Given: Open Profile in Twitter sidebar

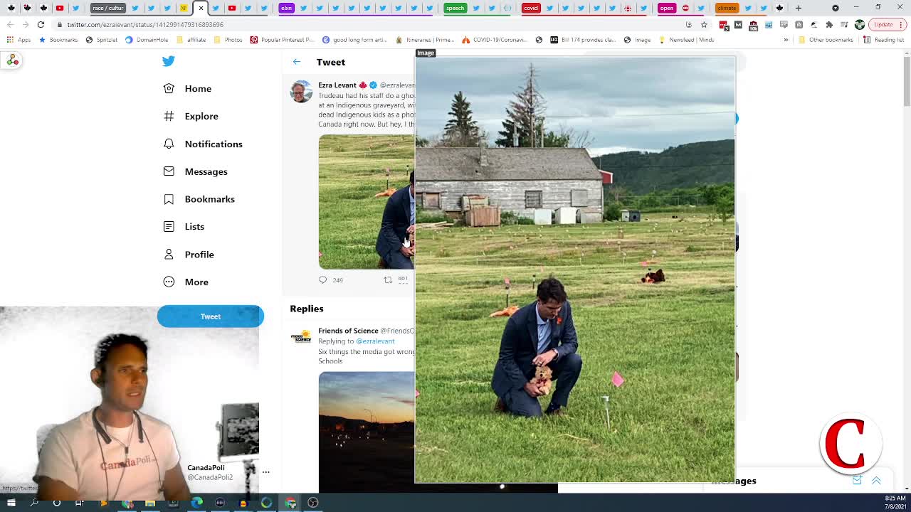Looking at the screenshot, I should (x=189, y=254).
